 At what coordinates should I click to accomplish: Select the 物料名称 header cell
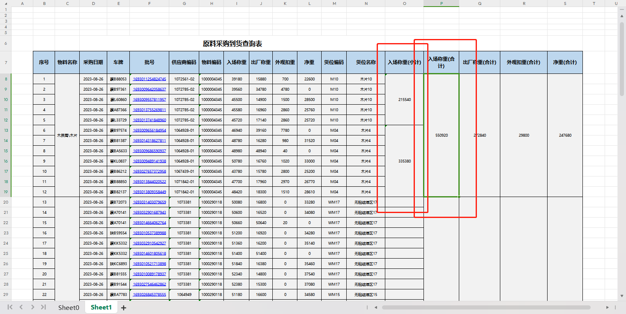point(67,62)
